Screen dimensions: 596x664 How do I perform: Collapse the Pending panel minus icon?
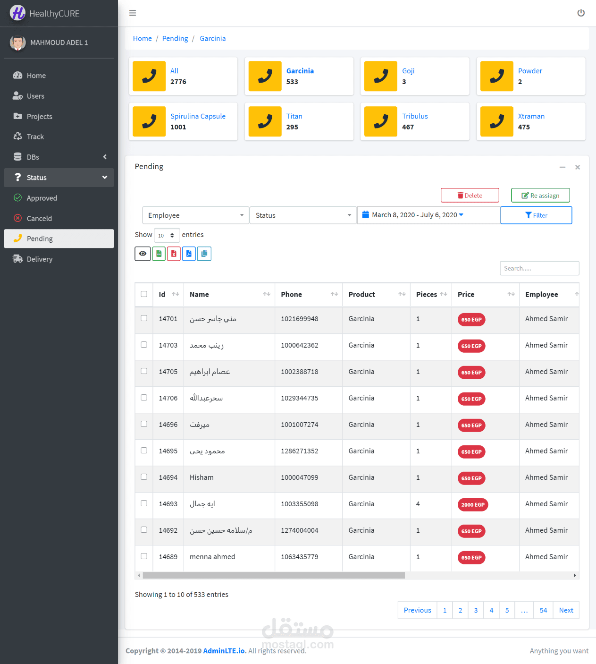tap(562, 167)
